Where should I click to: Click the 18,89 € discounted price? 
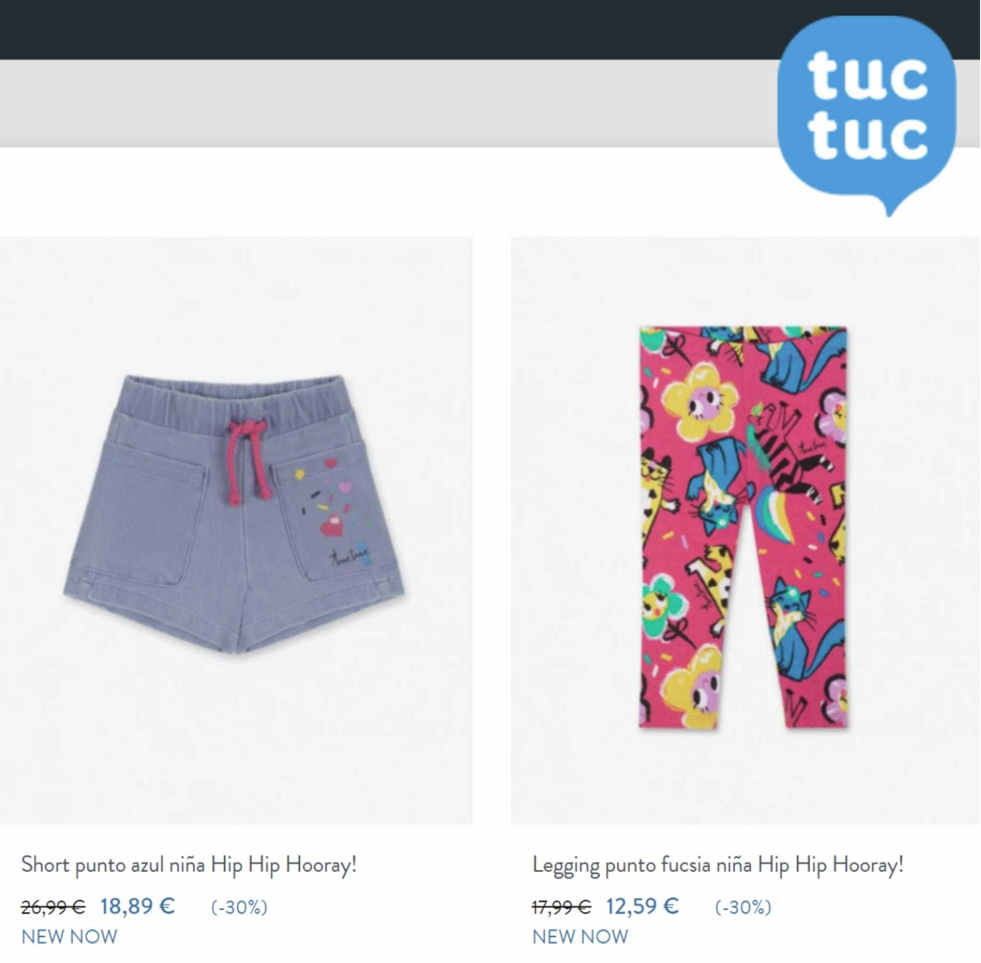(138, 906)
